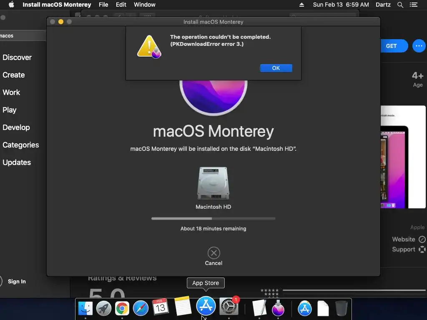Open Spotlight search icon
427x320 pixels.
400,5
